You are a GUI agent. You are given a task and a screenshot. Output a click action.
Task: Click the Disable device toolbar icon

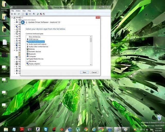click(44, 14)
